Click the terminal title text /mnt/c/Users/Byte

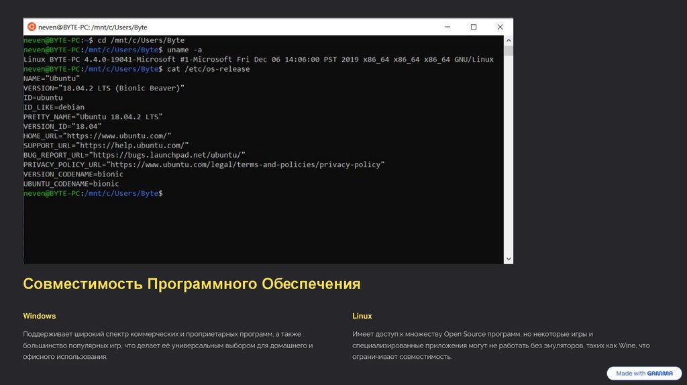point(119,27)
